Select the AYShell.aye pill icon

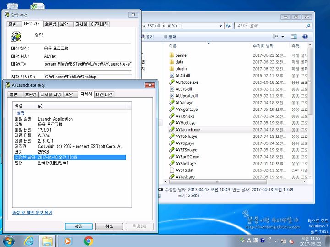pos(172,163)
